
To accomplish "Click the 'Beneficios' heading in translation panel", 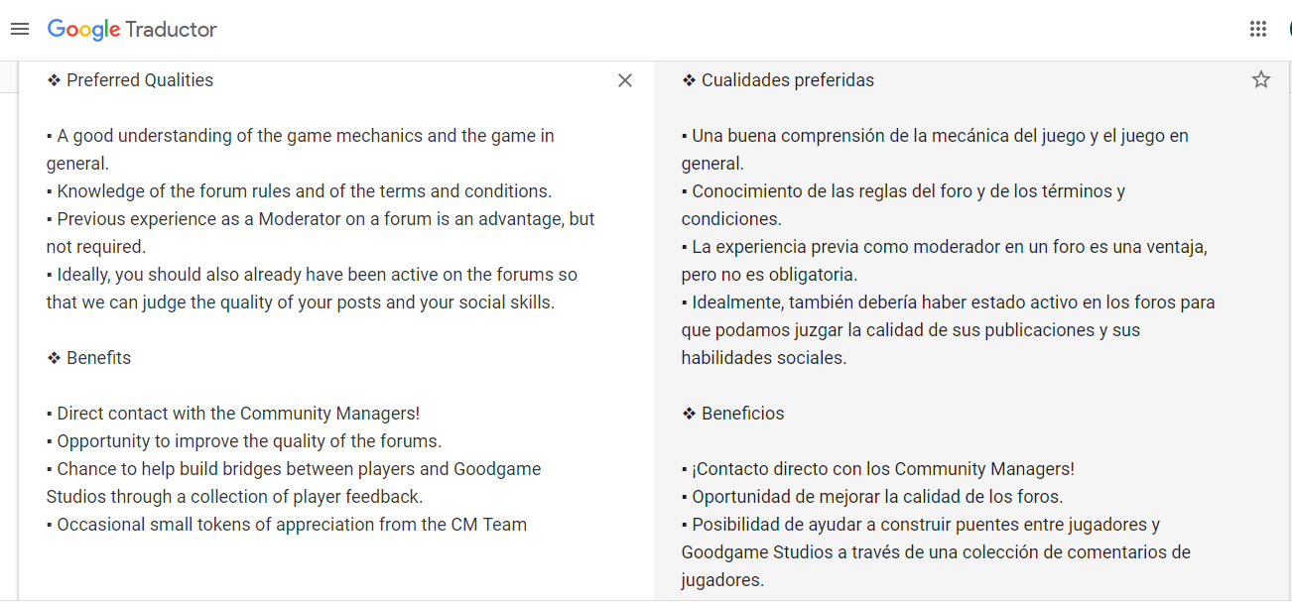I will 742,414.
